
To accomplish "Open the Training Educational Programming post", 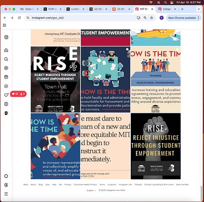I will (x=156, y=79).
